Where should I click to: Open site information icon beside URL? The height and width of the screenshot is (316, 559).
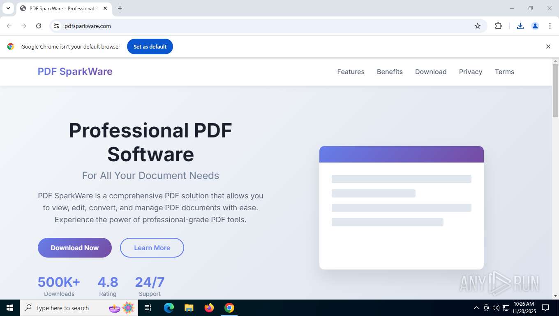(x=56, y=26)
